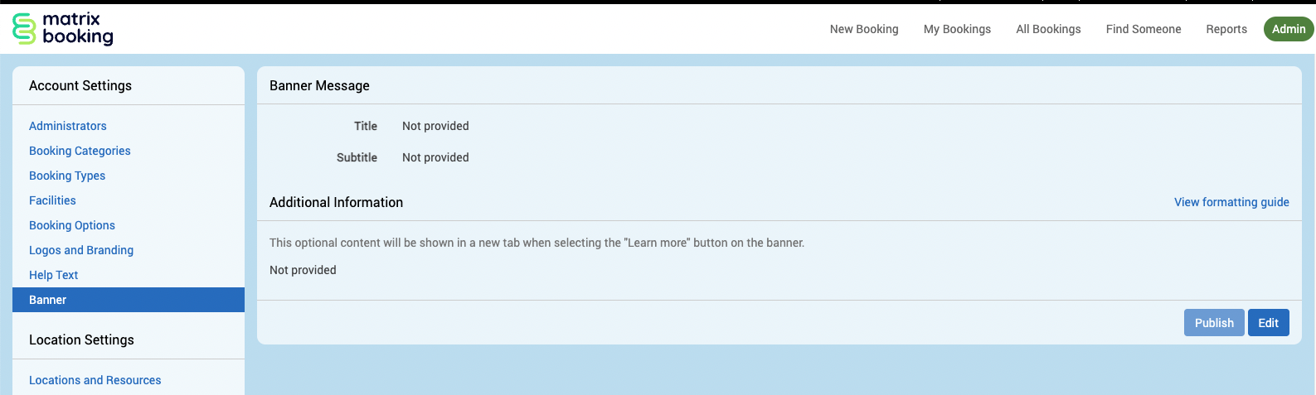
Task: Select the highlighted Banner sidebar item
Action: [128, 300]
